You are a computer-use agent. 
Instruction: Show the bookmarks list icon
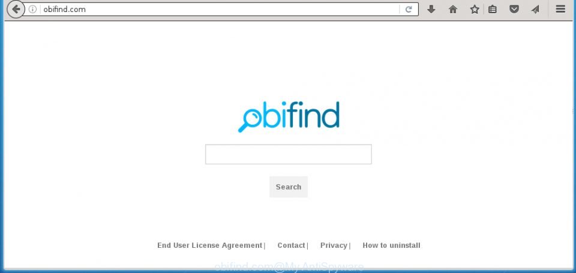coord(492,10)
